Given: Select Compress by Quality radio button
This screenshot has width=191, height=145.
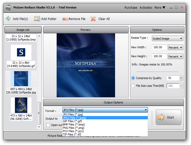Looking at the screenshot, I should pos(133,78).
